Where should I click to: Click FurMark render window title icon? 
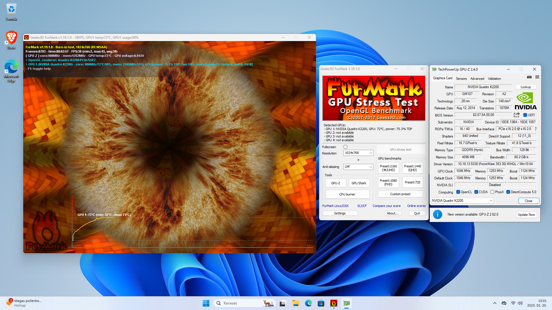coord(26,37)
